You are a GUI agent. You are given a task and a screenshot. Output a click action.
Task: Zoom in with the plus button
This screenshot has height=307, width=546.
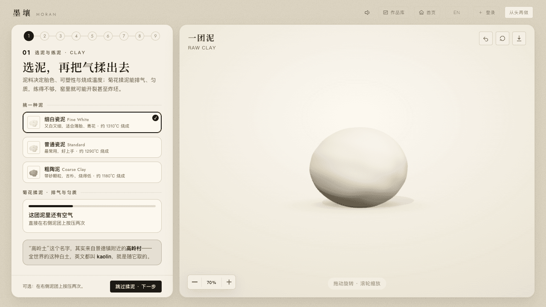tap(229, 282)
